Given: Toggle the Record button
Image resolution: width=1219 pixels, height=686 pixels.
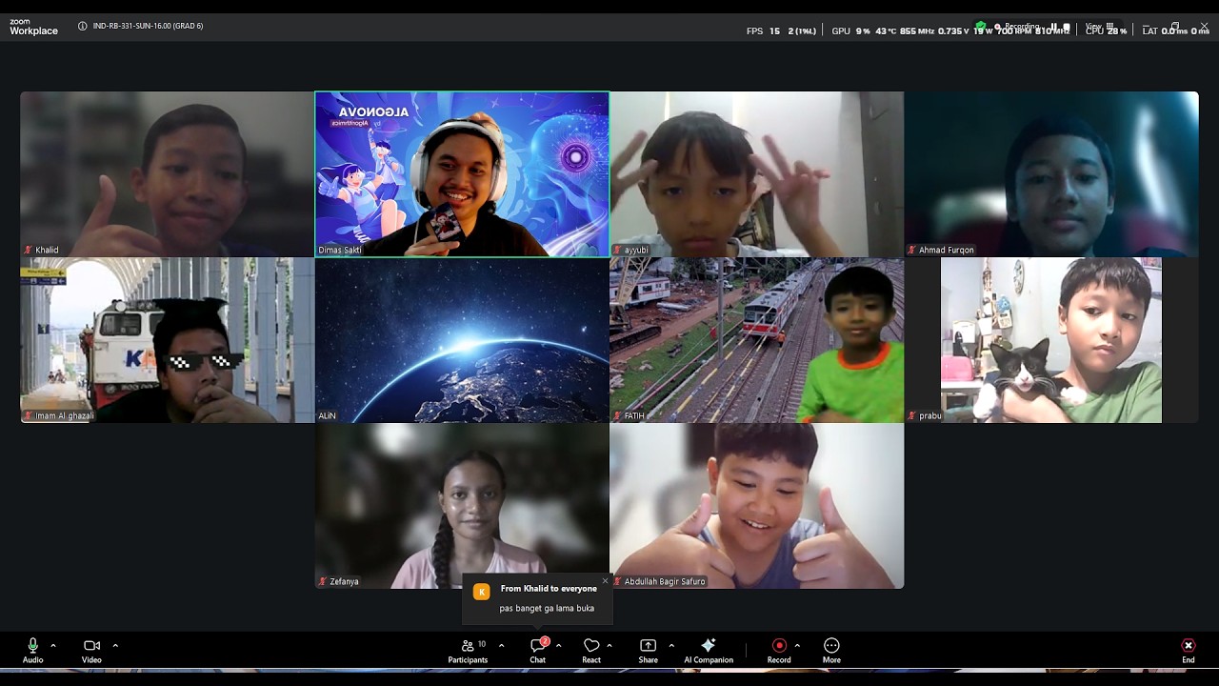Looking at the screenshot, I should 779,651.
